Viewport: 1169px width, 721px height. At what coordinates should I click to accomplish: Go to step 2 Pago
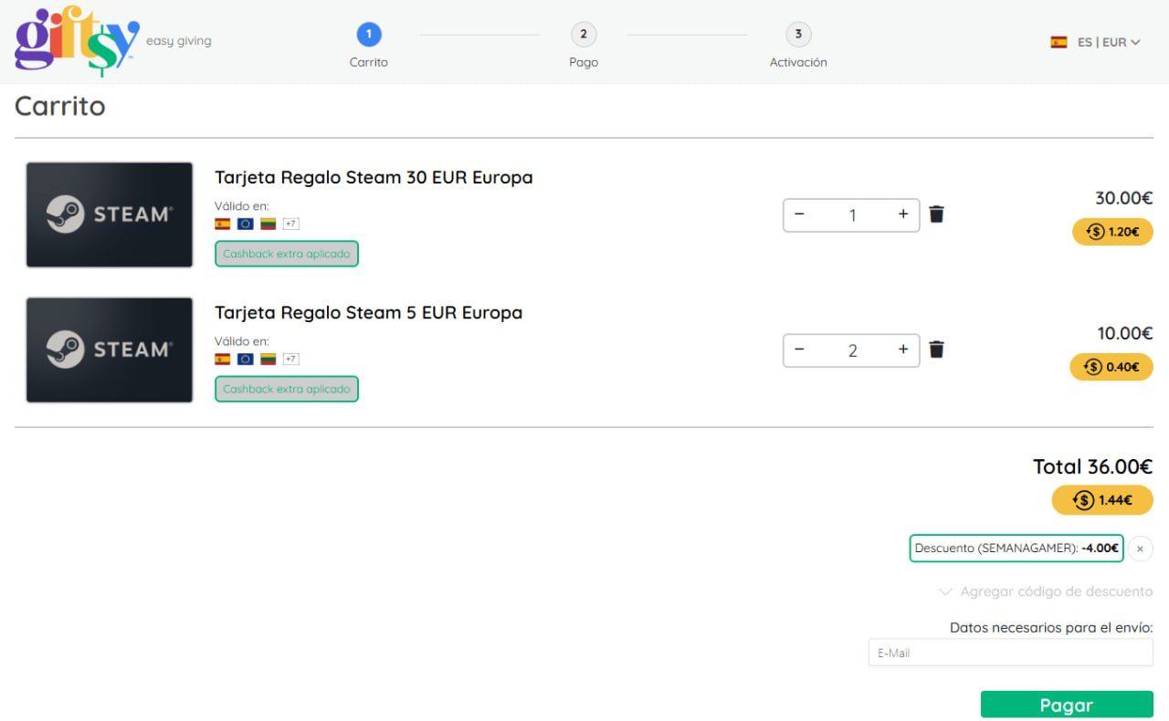[x=584, y=46]
